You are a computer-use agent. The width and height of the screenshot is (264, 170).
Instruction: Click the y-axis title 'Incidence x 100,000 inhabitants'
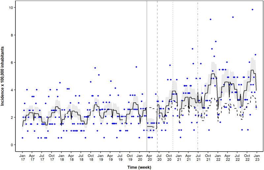[2, 76]
